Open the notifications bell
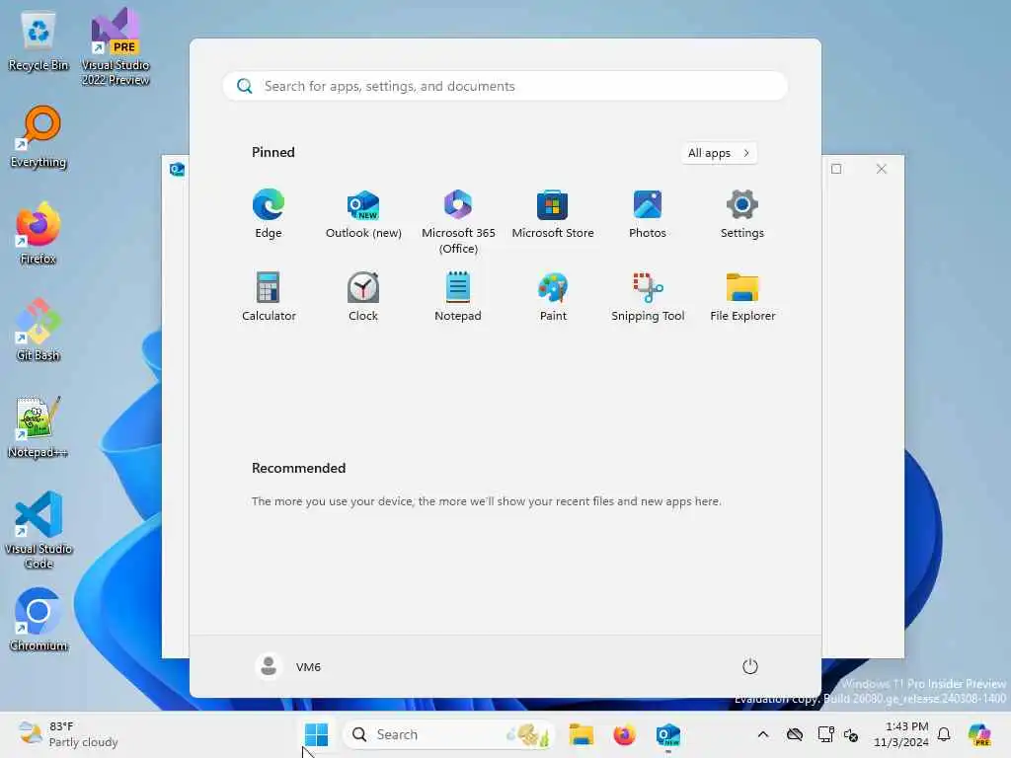 pyautogui.click(x=944, y=734)
